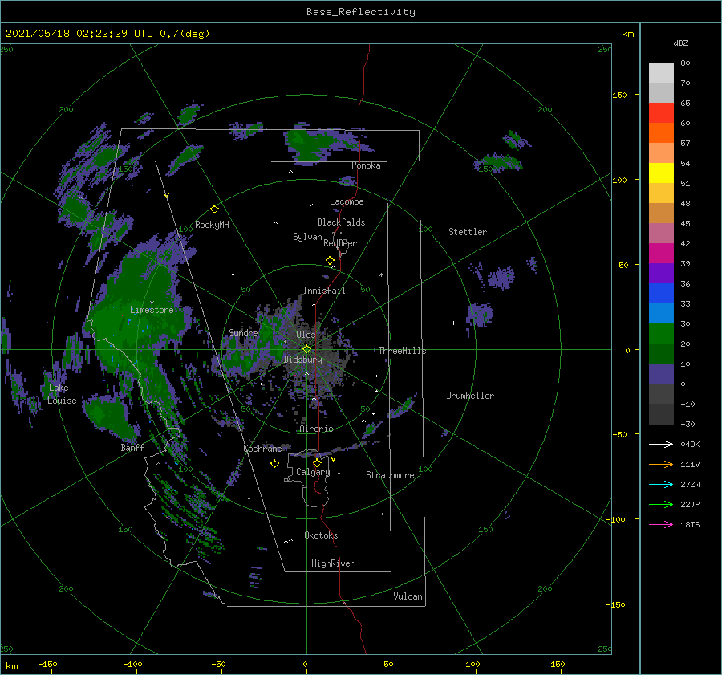The width and height of the screenshot is (722, 675).
Task: Pick the magenta 39-42 dBZ swatch
Action: (x=661, y=254)
